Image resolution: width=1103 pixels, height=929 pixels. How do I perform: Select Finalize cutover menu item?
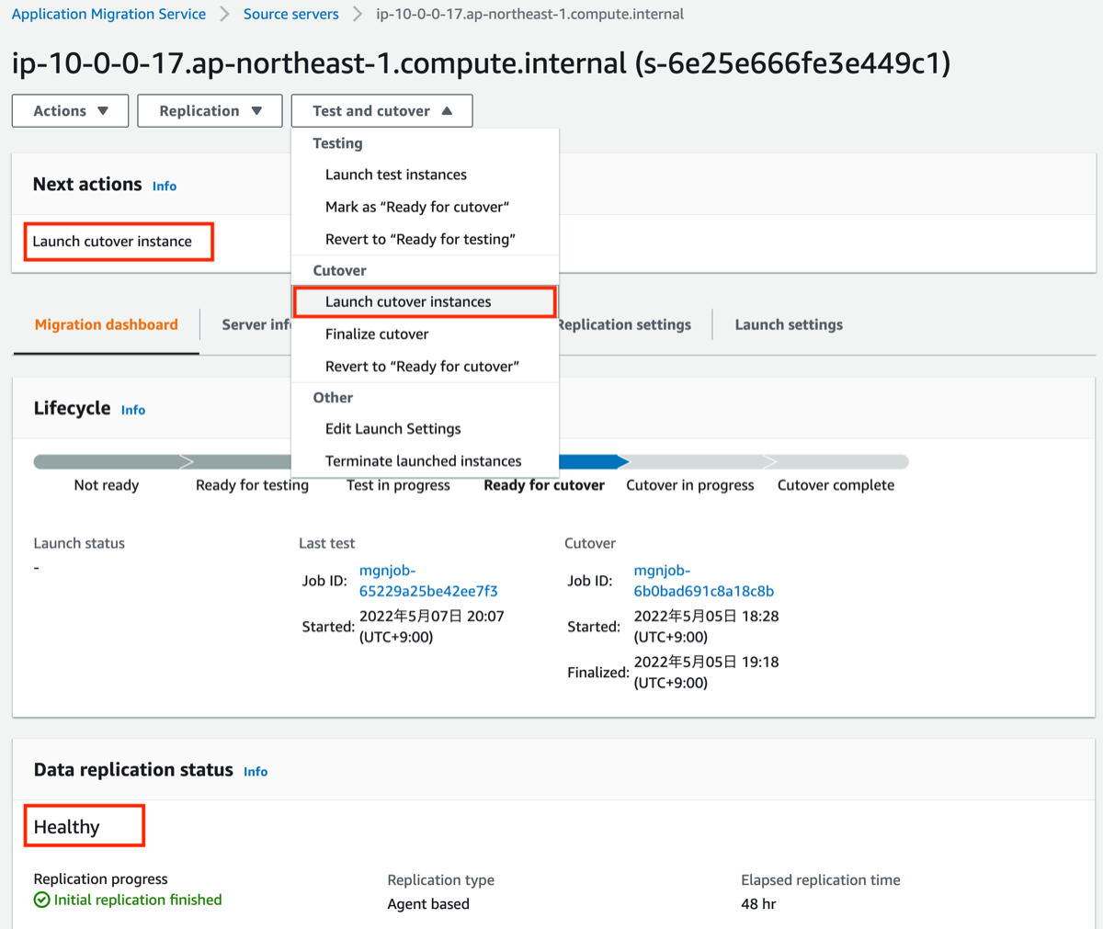(x=377, y=334)
